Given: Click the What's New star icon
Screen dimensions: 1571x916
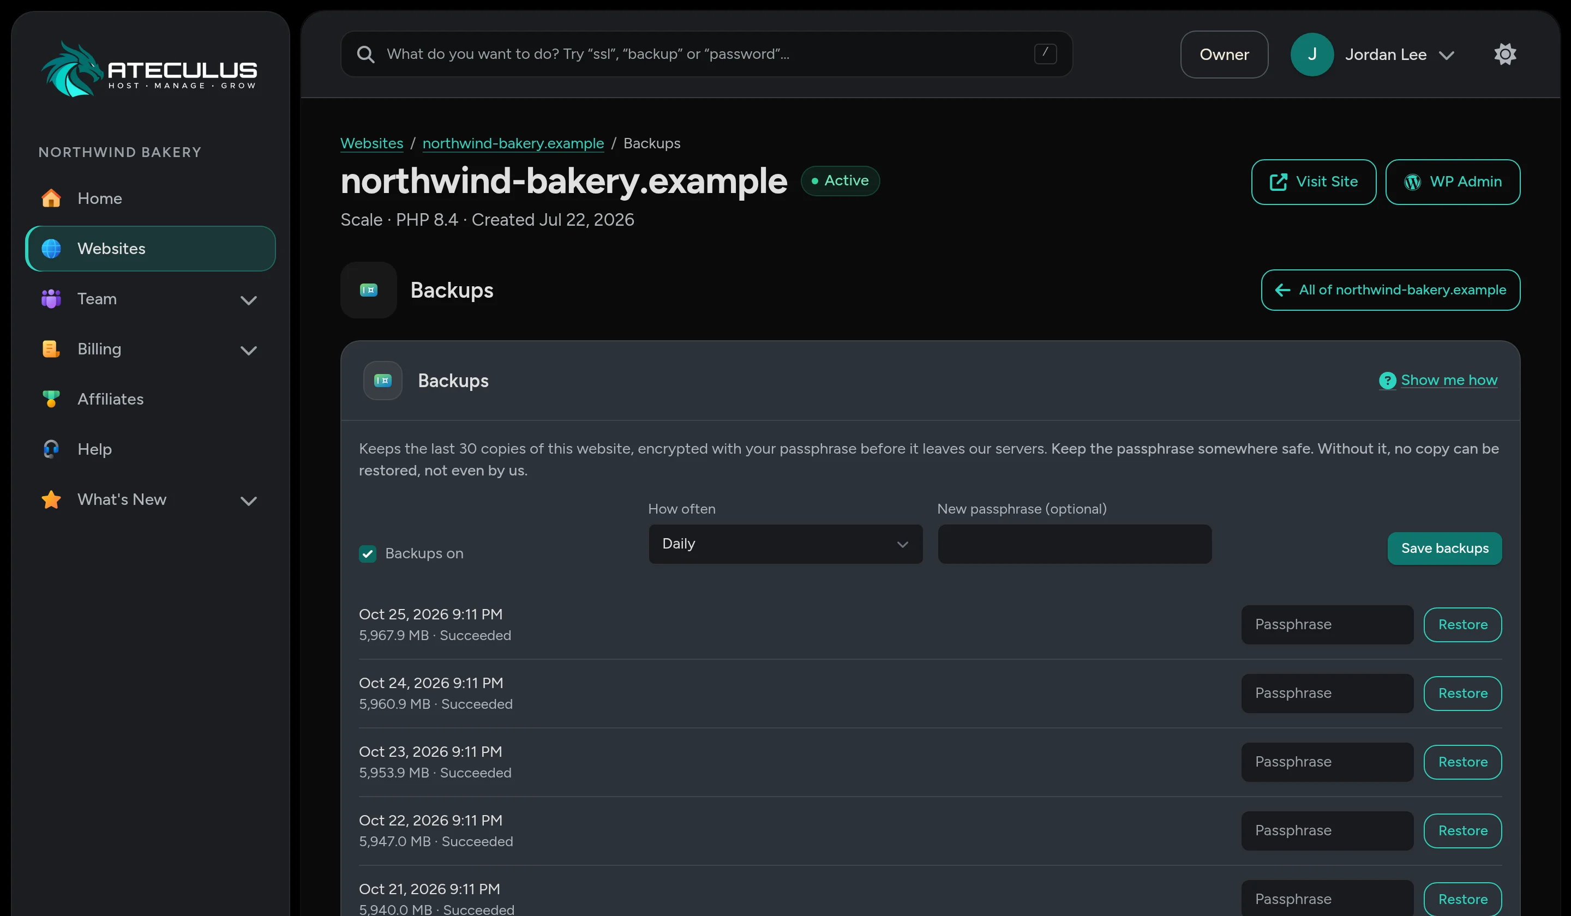Looking at the screenshot, I should coord(51,500).
